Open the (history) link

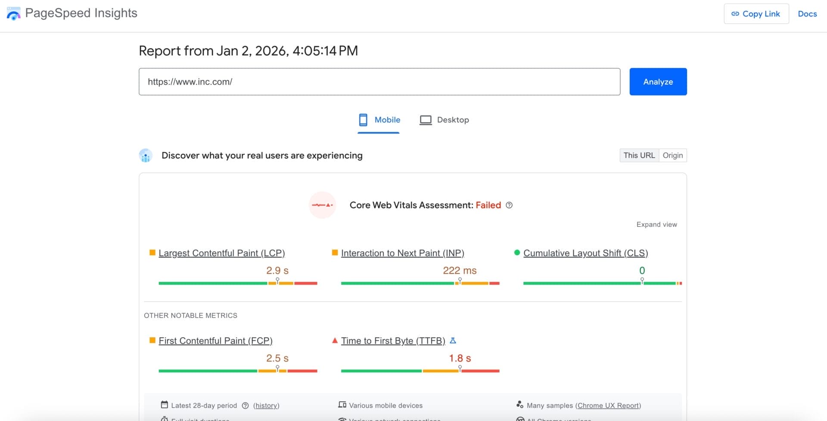click(x=266, y=405)
